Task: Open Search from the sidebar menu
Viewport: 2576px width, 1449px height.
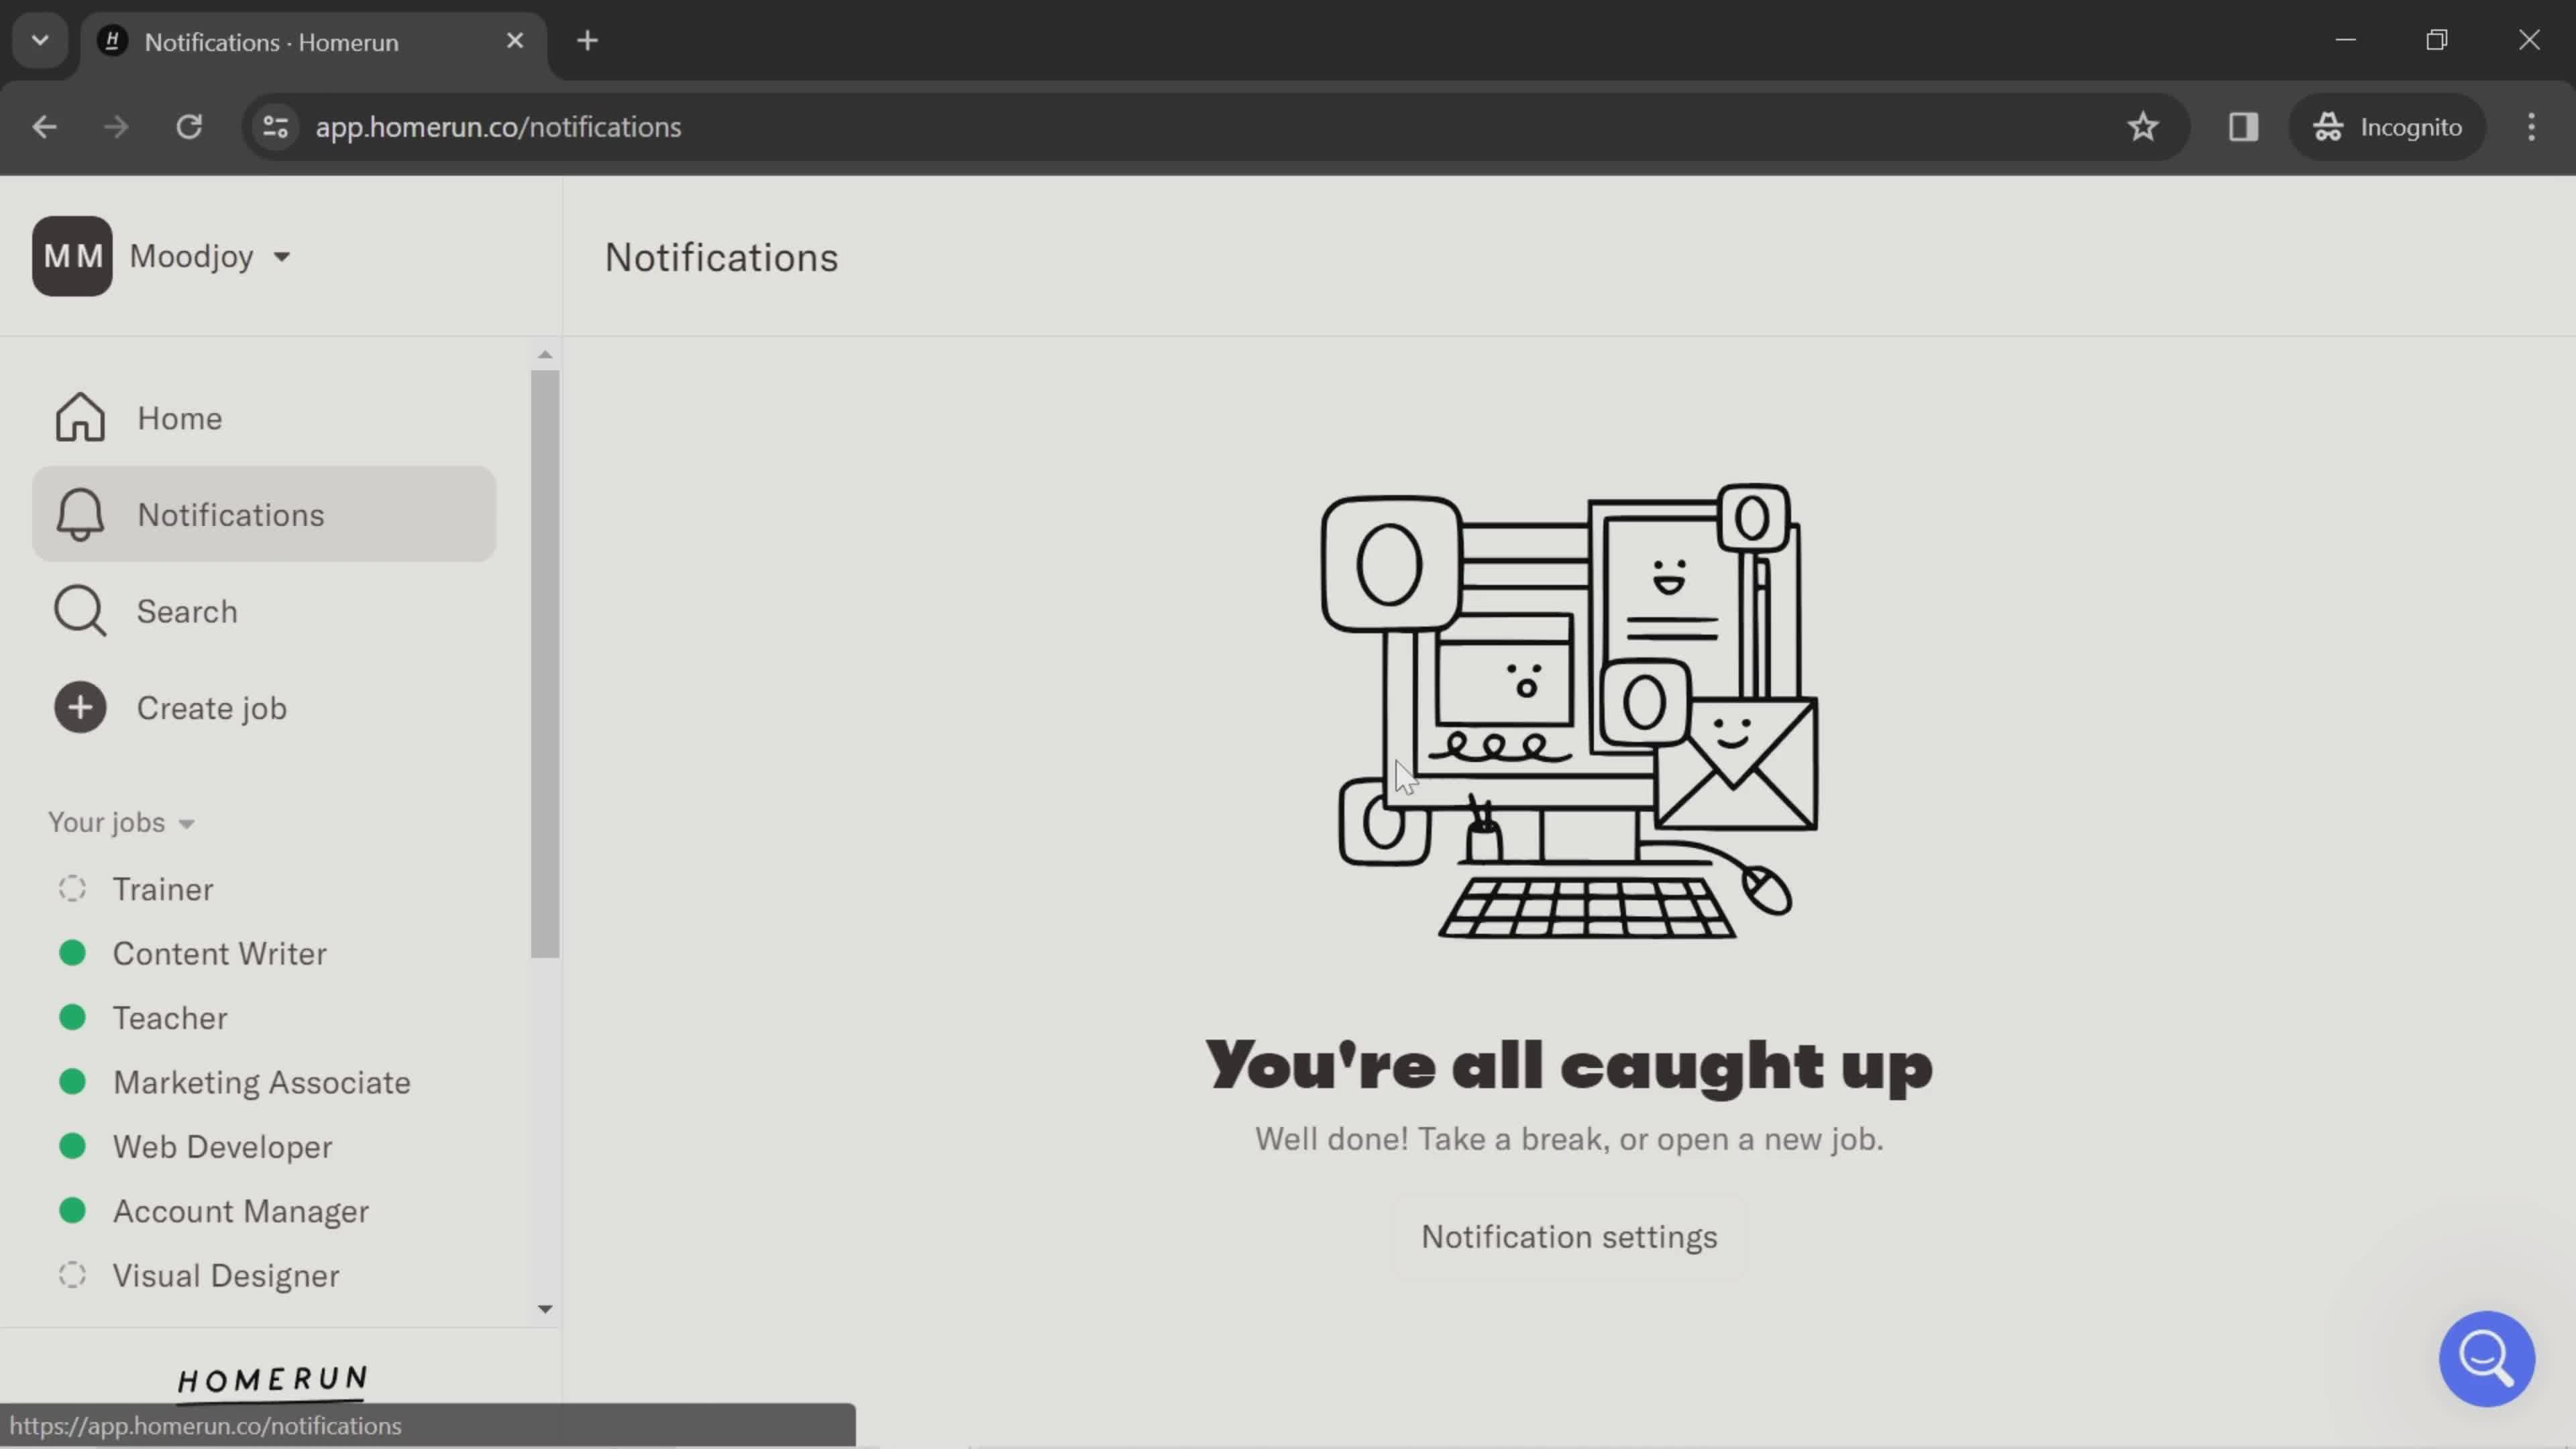Action: click(x=264, y=611)
